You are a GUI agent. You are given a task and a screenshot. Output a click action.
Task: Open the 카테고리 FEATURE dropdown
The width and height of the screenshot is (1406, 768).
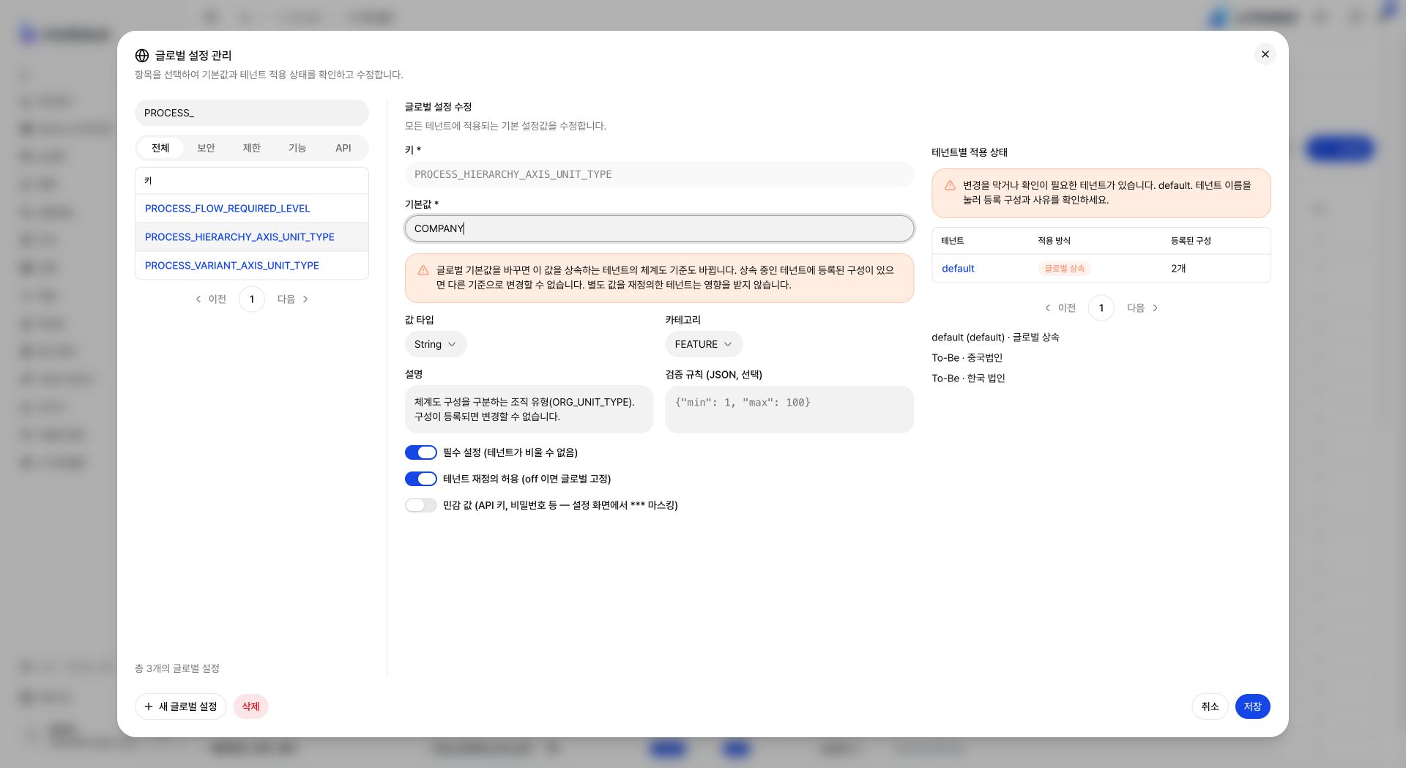(704, 344)
